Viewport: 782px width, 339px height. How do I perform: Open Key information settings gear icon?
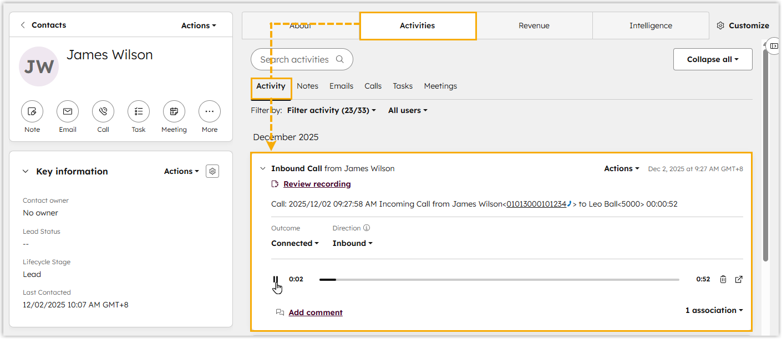(212, 171)
